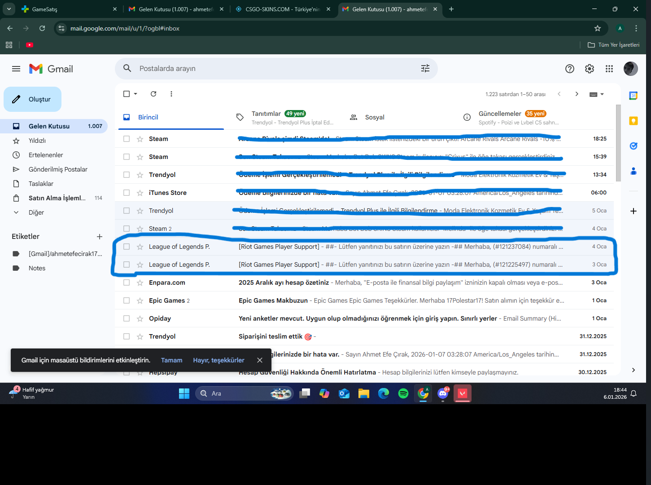The image size is (651, 485).
Task: Create a new label with plus icon
Action: click(100, 237)
